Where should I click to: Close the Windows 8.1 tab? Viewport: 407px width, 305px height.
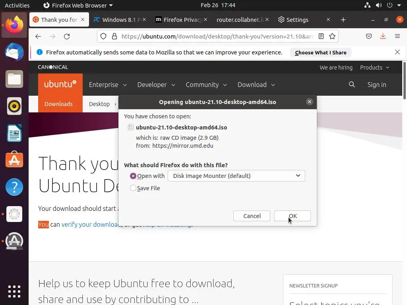144,19
